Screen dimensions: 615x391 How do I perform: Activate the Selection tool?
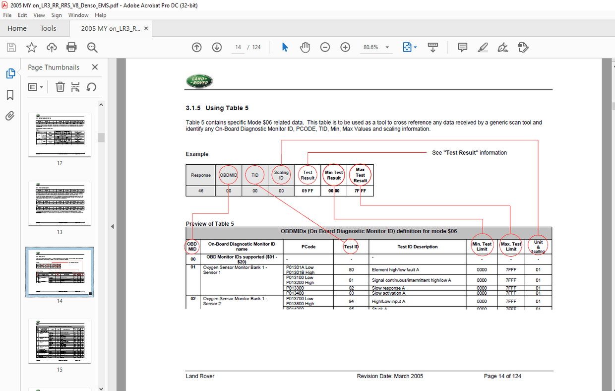point(284,47)
